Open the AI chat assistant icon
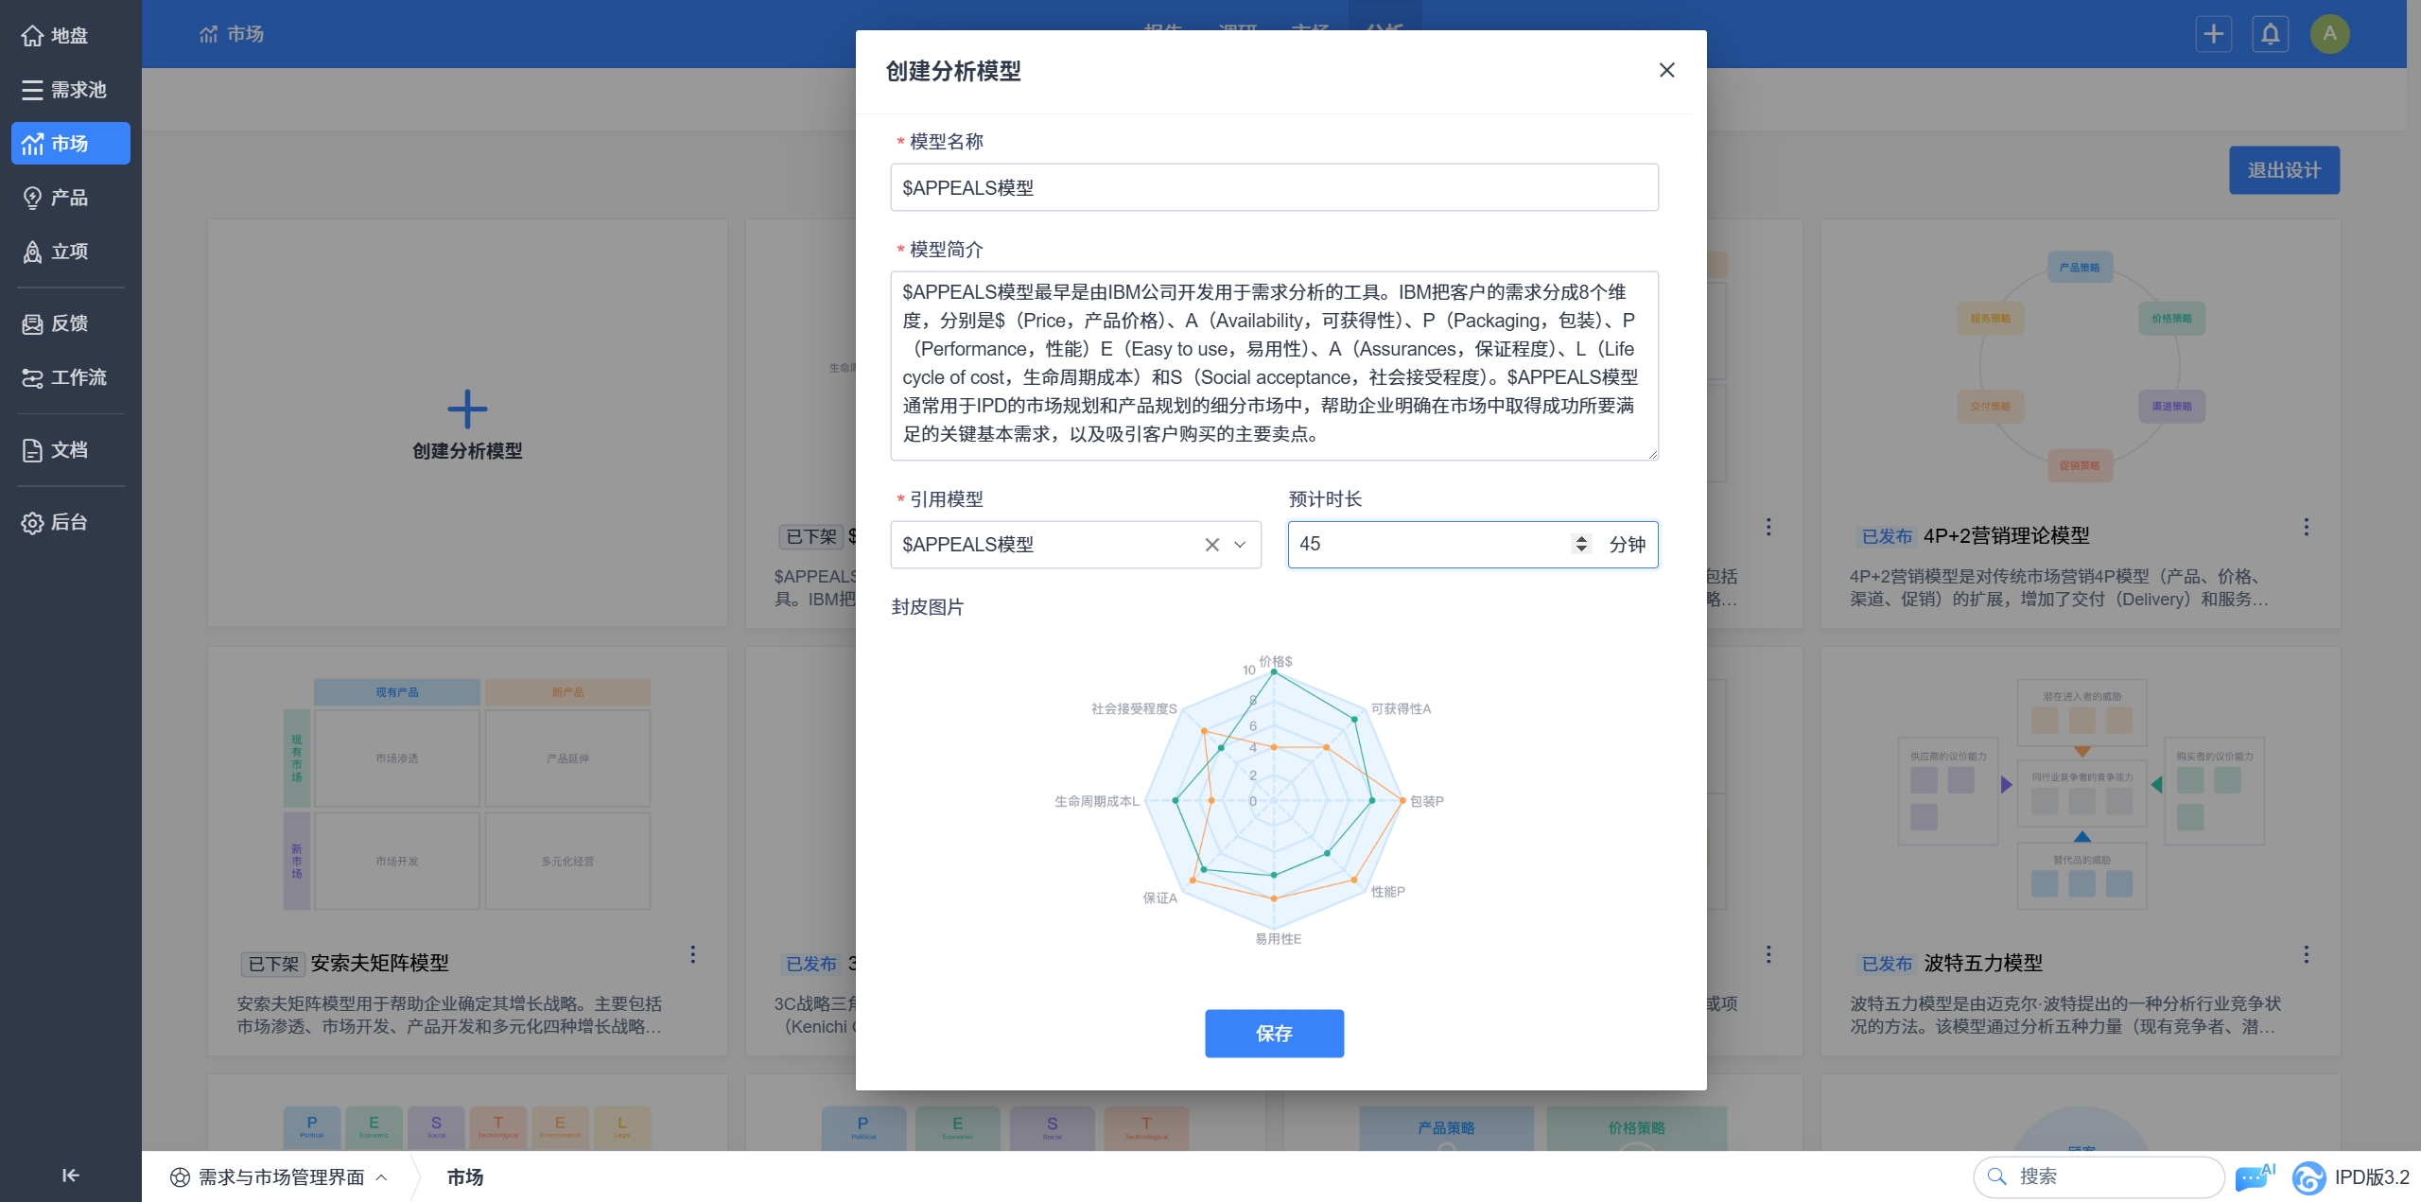This screenshot has width=2421, height=1202. pyautogui.click(x=2254, y=1177)
